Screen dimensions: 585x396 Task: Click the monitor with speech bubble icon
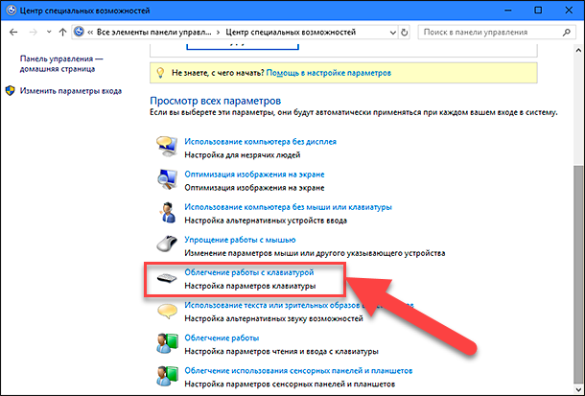167,147
